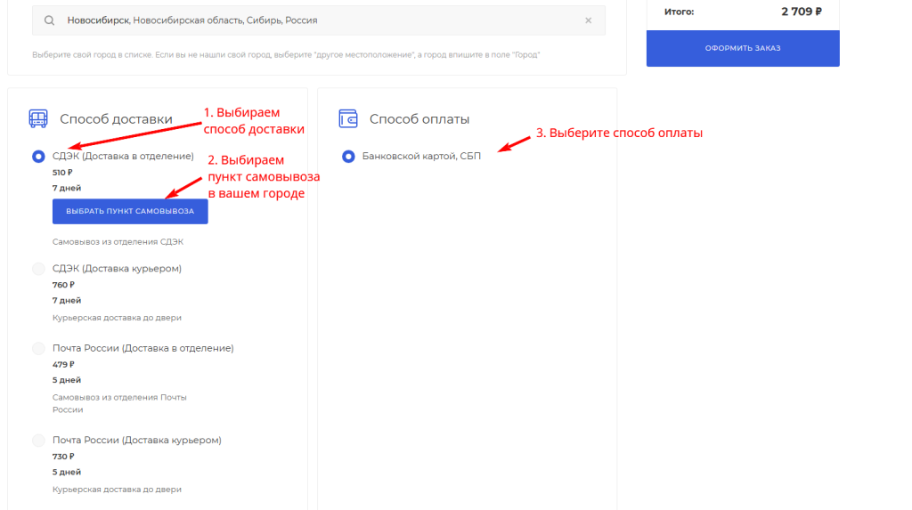The image size is (912, 510).
Task: Select Банковской картой, СБП radio button
Action: (348, 157)
